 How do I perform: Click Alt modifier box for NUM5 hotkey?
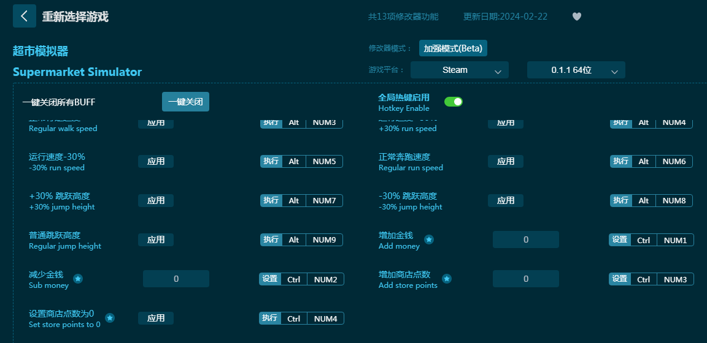(x=294, y=161)
